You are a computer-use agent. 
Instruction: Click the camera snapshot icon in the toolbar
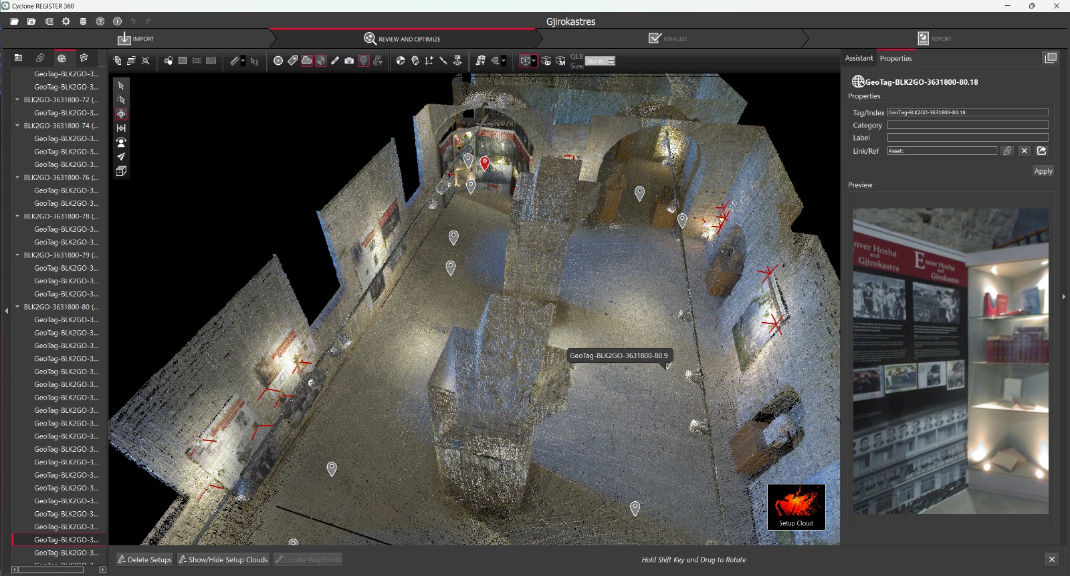pos(349,61)
